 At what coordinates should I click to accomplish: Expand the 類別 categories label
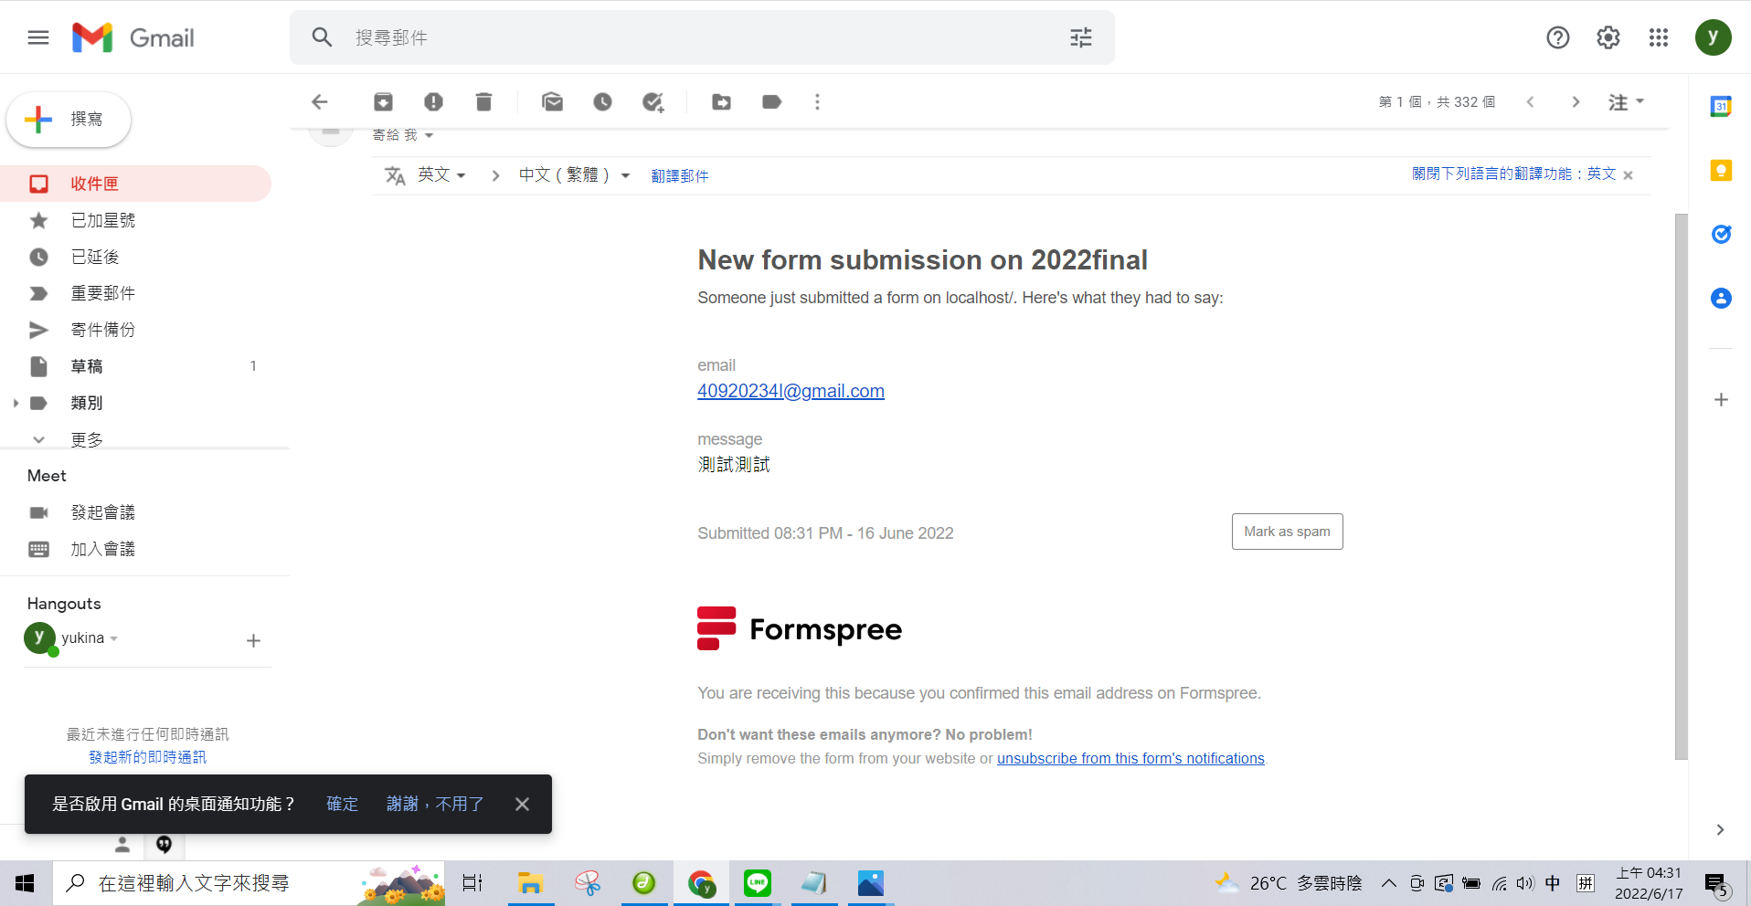click(x=16, y=403)
